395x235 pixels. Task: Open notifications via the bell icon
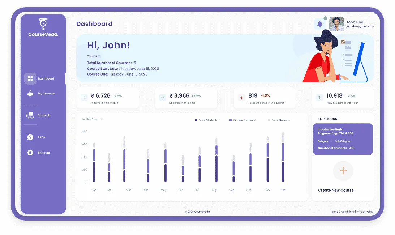320,24
